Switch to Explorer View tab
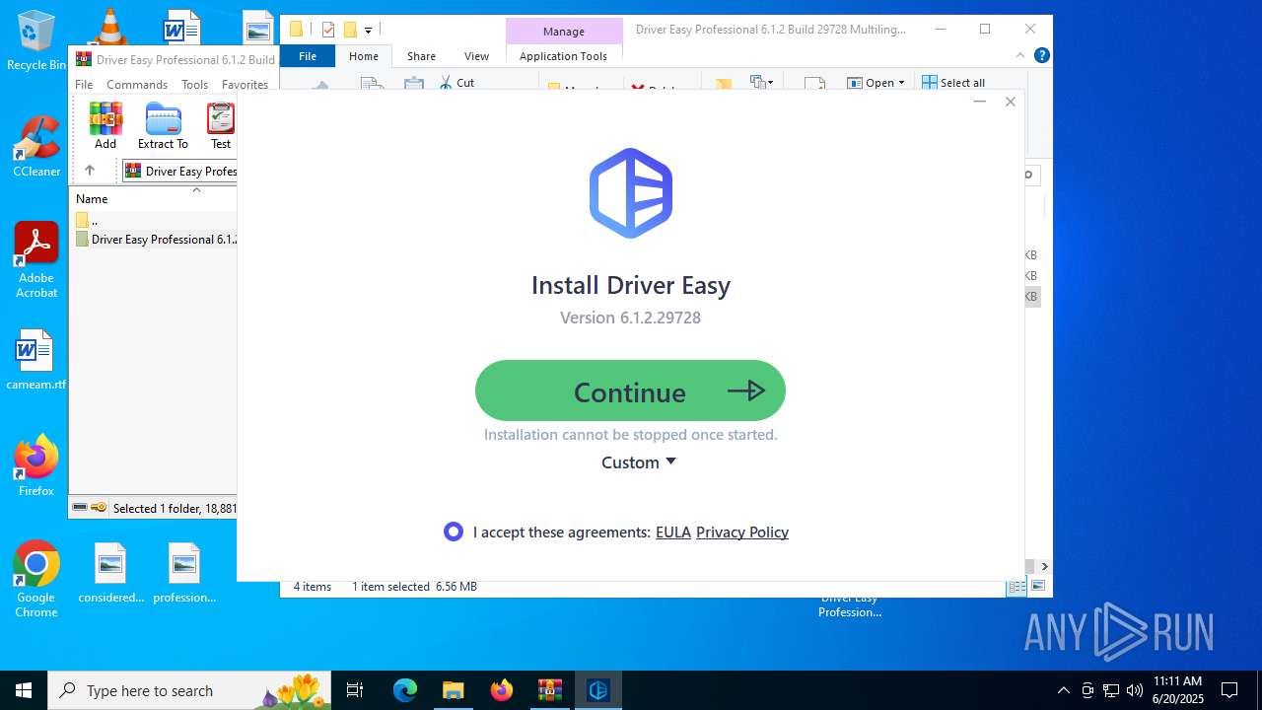This screenshot has width=1262, height=710. (x=476, y=56)
